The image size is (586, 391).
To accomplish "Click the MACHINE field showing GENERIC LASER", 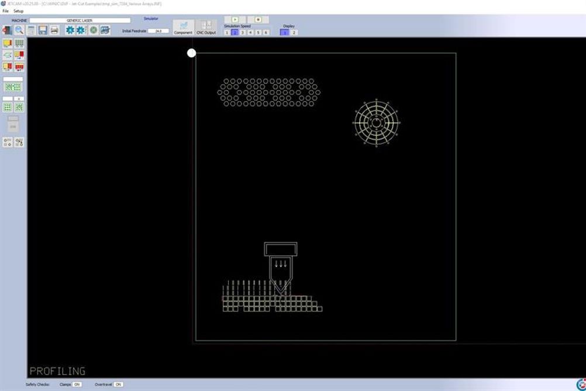I will coord(80,20).
